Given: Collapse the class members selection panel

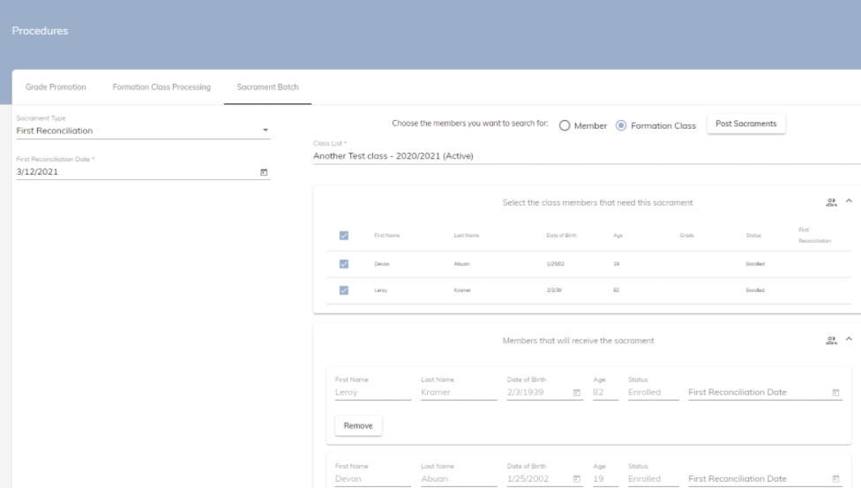Looking at the screenshot, I should pyautogui.click(x=849, y=202).
